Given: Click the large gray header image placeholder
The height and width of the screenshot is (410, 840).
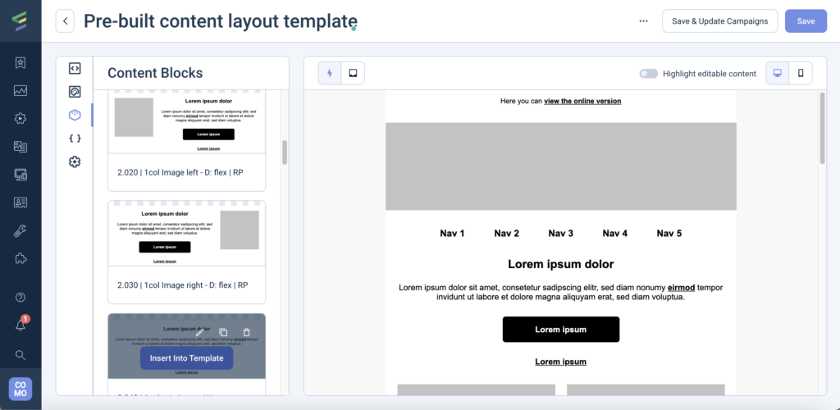Looking at the screenshot, I should 561,166.
